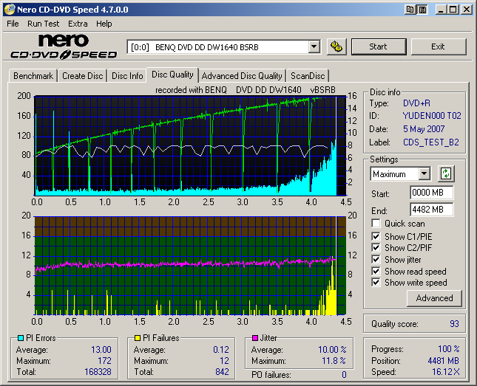The image size is (477, 386).
Task: Toggle the Show read speed checkbox
Action: [376, 271]
